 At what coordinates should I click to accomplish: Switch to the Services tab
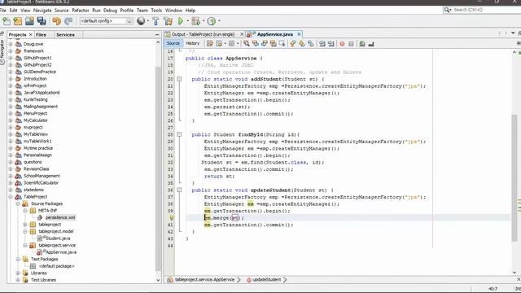65,34
